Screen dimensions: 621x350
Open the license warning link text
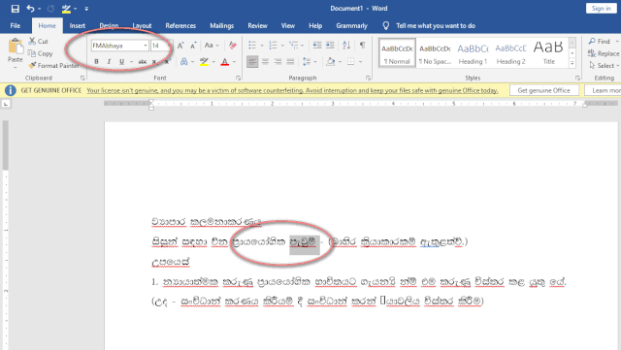pos(292,91)
